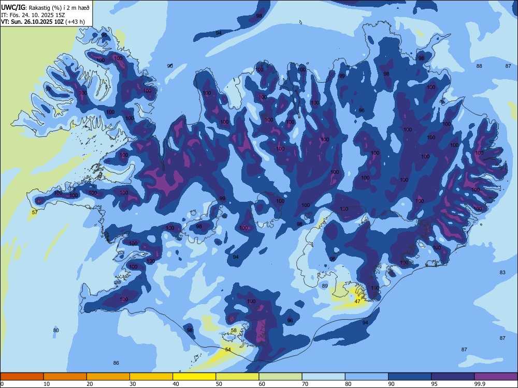Pick the 60–70 pale green legend swatch
The width and height of the screenshot is (518, 388).
[280, 377]
